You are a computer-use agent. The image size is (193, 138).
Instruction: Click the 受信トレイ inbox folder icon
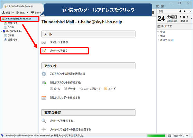[6, 23]
